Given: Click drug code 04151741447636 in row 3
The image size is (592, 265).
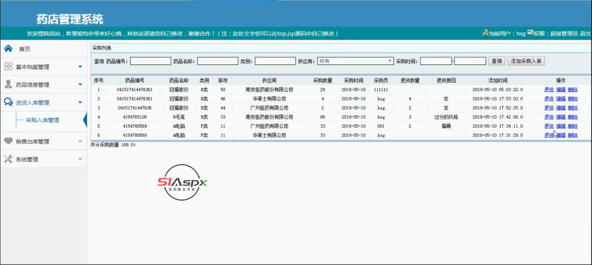Looking at the screenshot, I should (x=135, y=108).
